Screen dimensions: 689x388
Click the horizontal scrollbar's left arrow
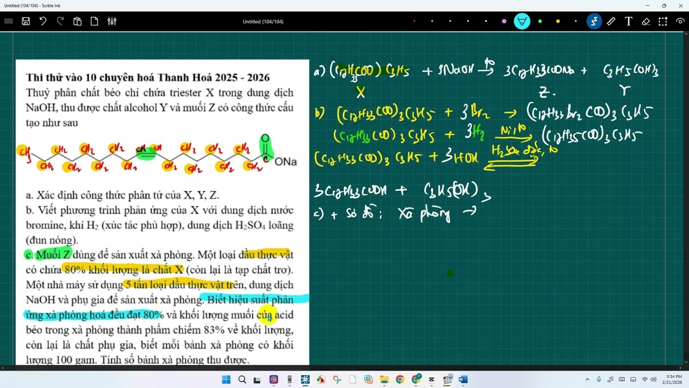coord(3,368)
